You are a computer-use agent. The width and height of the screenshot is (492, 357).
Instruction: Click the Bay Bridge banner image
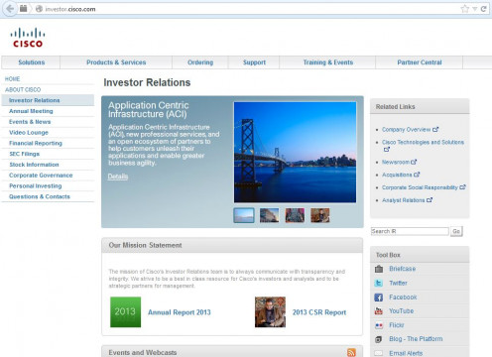[x=295, y=152]
